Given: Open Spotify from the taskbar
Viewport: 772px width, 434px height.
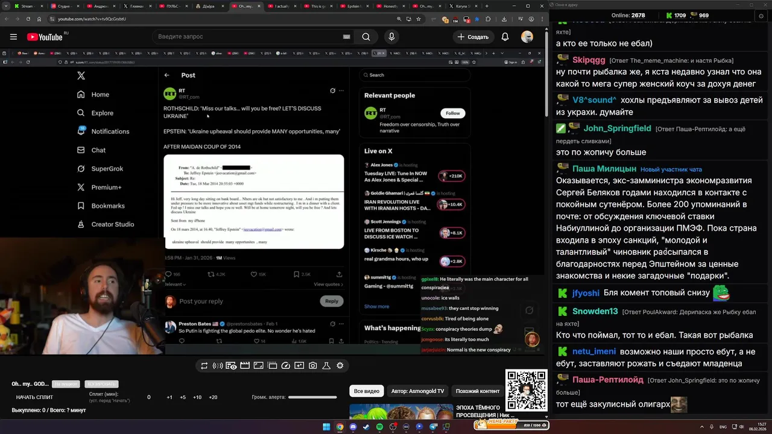Looking at the screenshot, I should 379,427.
